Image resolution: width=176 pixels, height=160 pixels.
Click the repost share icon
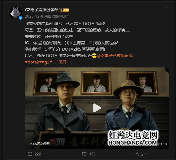(x=30, y=154)
